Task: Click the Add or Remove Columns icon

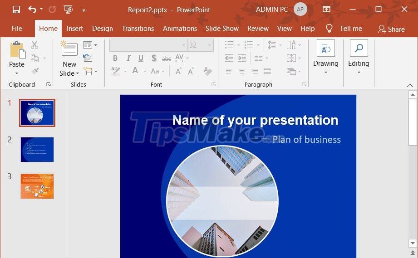Action: (259, 58)
